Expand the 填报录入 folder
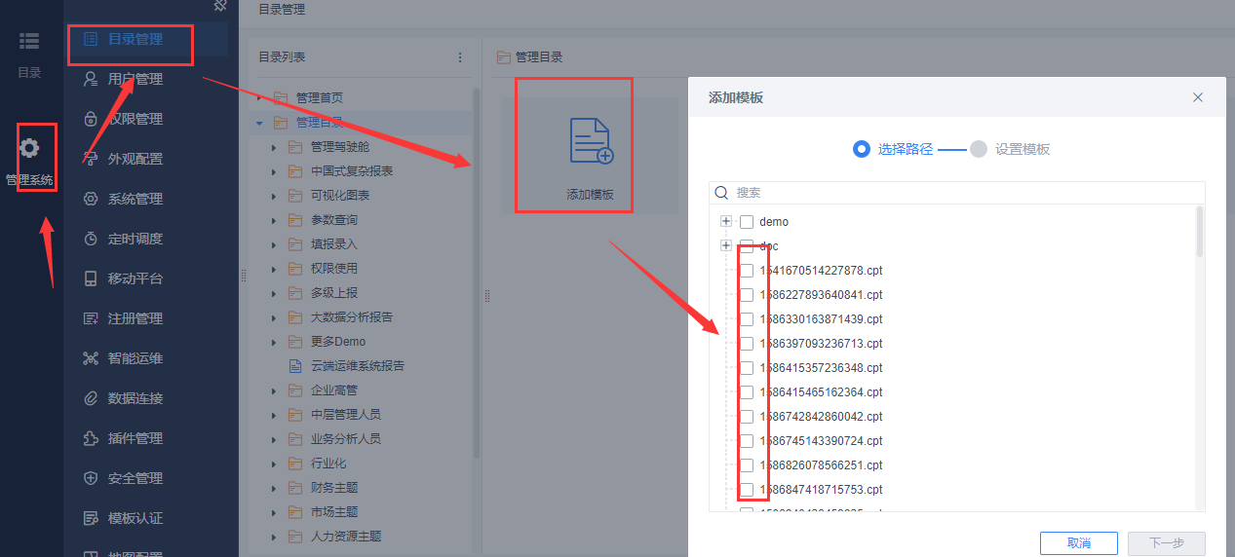Screen dimensions: 1235x557 (274, 244)
